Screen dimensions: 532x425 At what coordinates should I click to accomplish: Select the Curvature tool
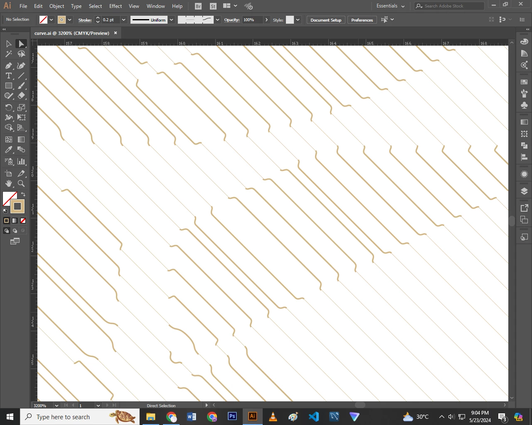21,66
